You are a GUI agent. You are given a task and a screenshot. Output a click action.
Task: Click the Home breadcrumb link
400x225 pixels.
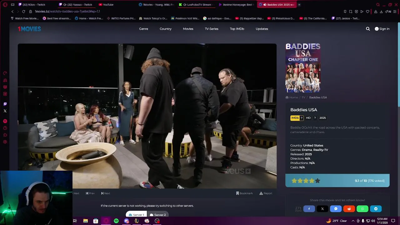point(292,97)
